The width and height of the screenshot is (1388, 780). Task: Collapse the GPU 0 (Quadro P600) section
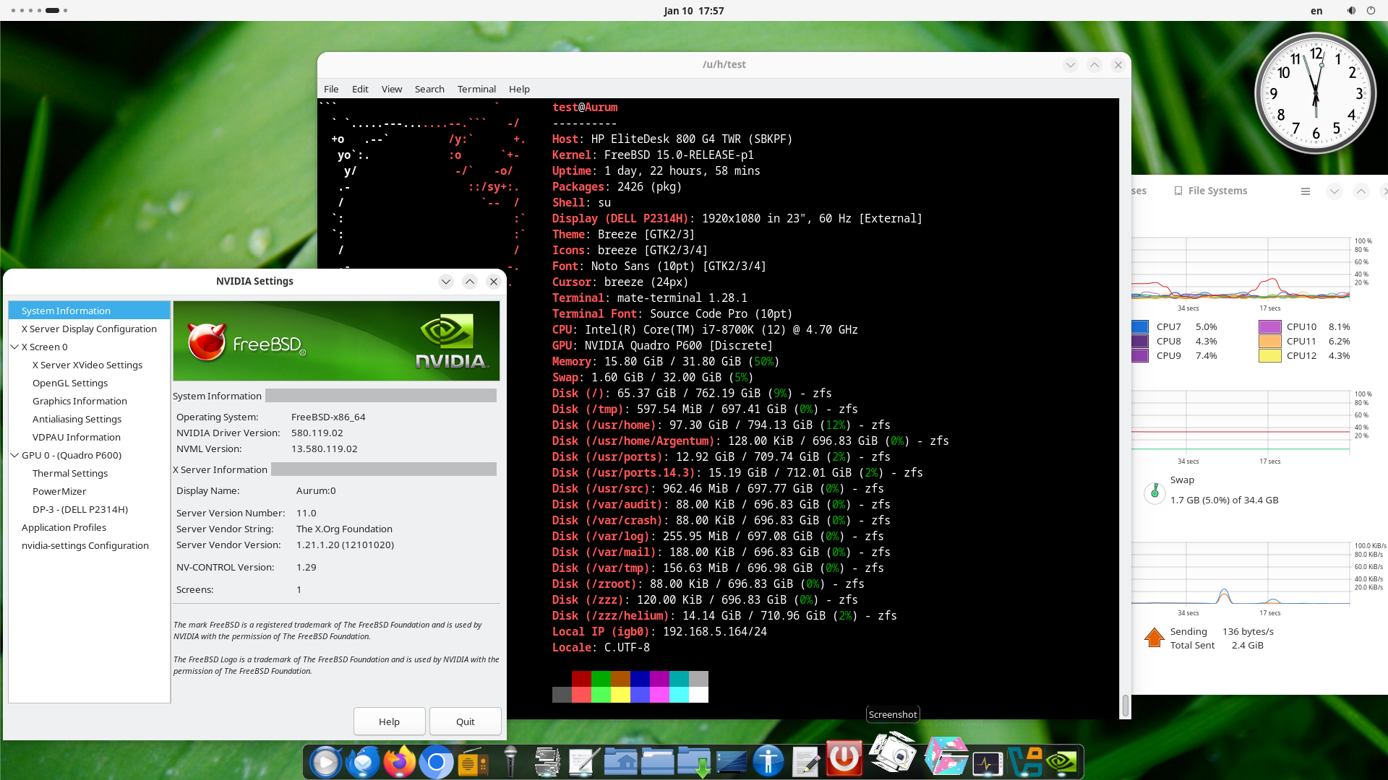coord(14,455)
